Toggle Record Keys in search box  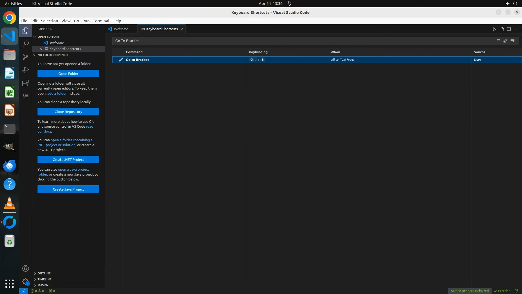498,41
